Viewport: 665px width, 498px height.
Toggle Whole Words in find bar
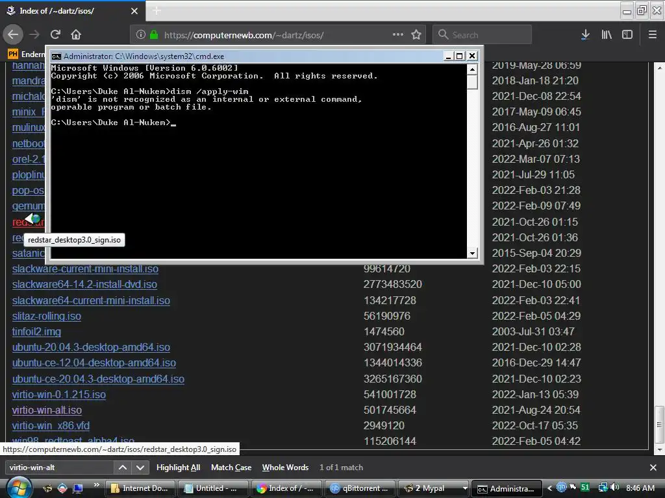(285, 468)
